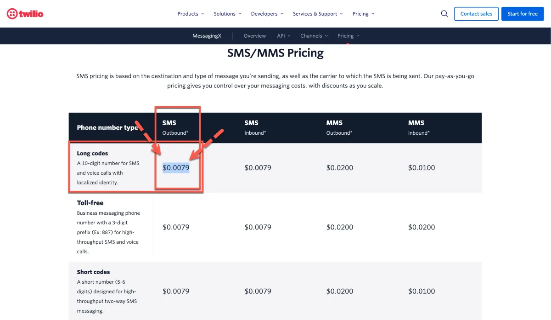Click highlighted $0.0079 Long codes outbound price
Viewport: 551px width, 320px height.
(x=176, y=168)
